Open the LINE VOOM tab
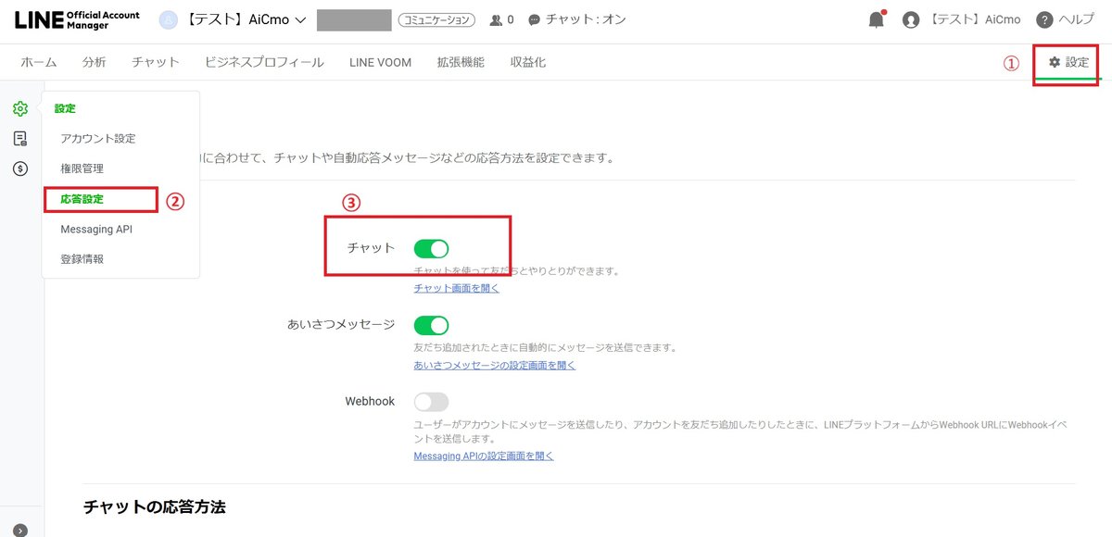This screenshot has height=537, width=1112. (381, 62)
